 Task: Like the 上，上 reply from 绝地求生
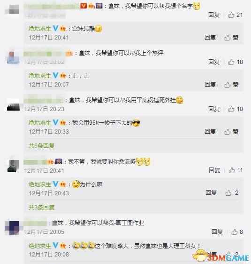click(x=231, y=85)
